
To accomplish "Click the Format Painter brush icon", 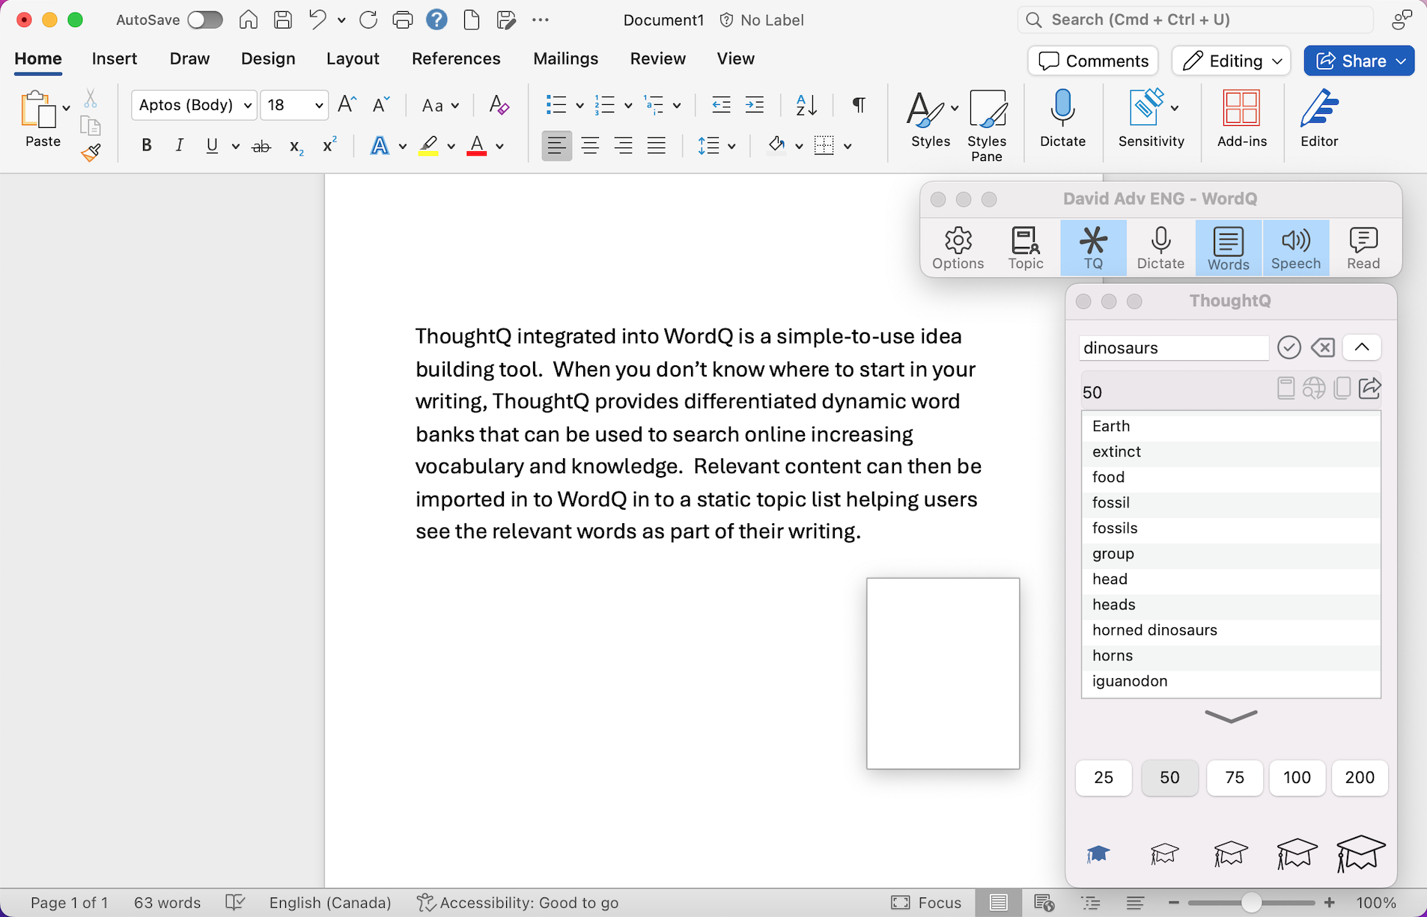I will point(91,153).
